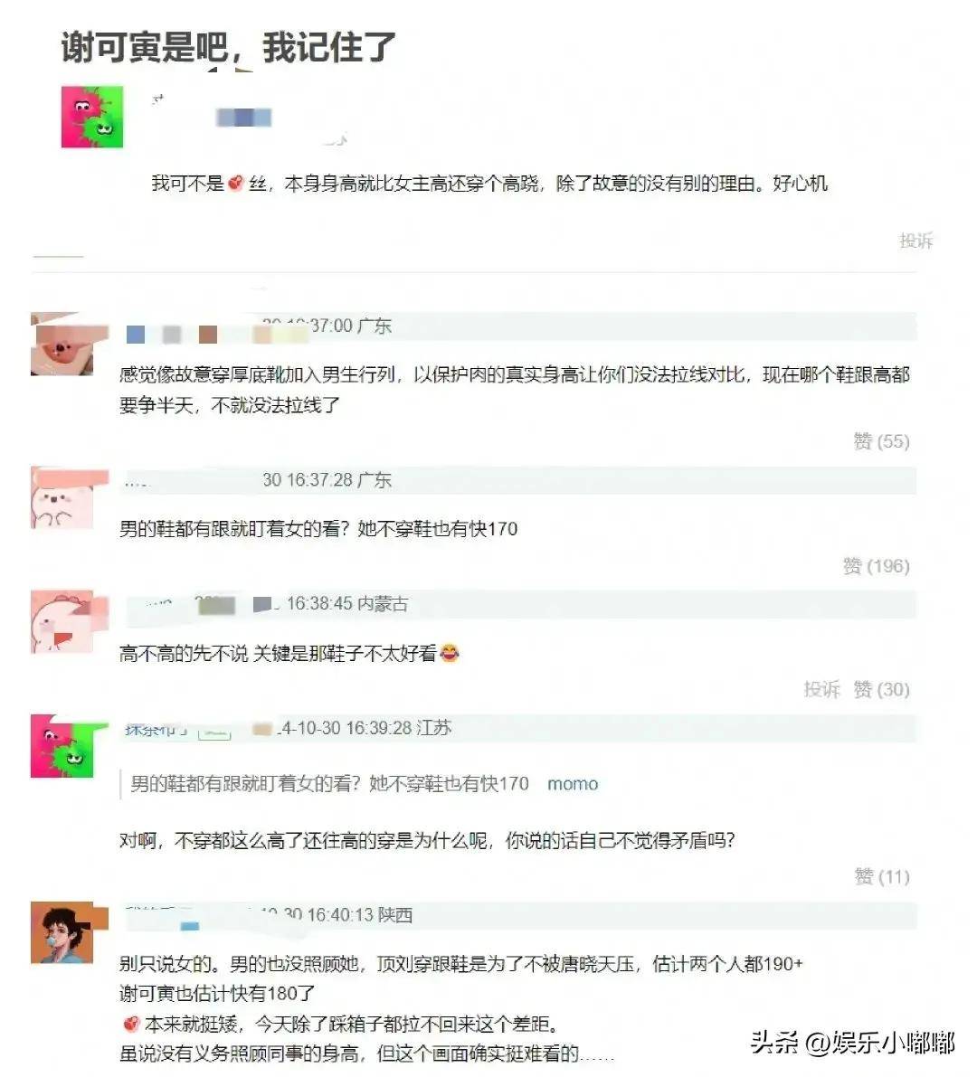
Task: Report the comment about shoes not looking good
Action: (x=821, y=689)
